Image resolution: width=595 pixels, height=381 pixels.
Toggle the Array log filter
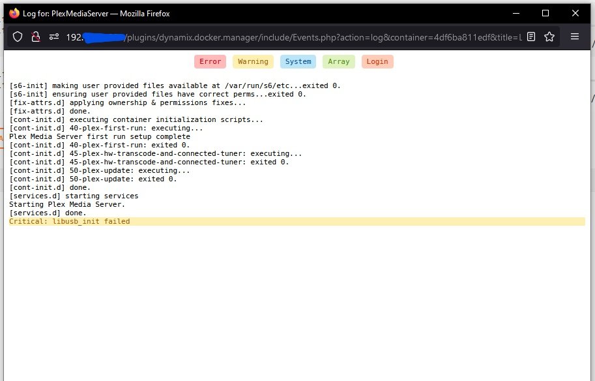point(338,61)
